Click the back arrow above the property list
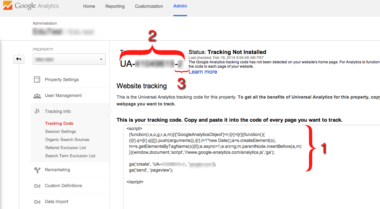380x209 pixels. coord(19,59)
